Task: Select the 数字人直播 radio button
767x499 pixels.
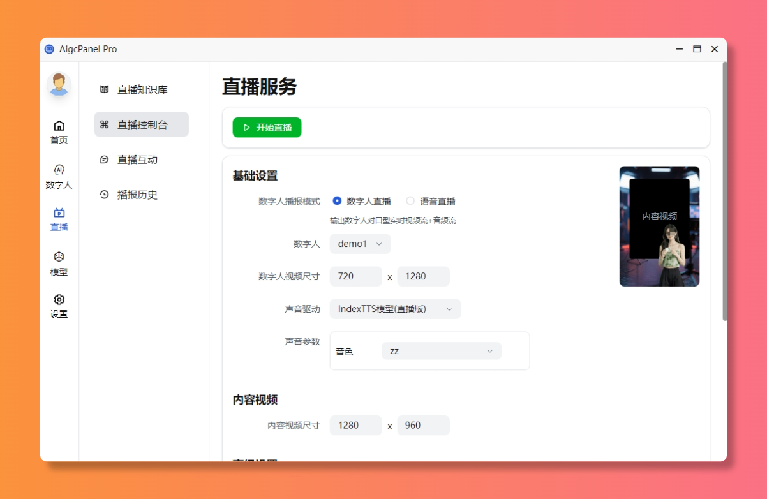Action: [x=338, y=201]
